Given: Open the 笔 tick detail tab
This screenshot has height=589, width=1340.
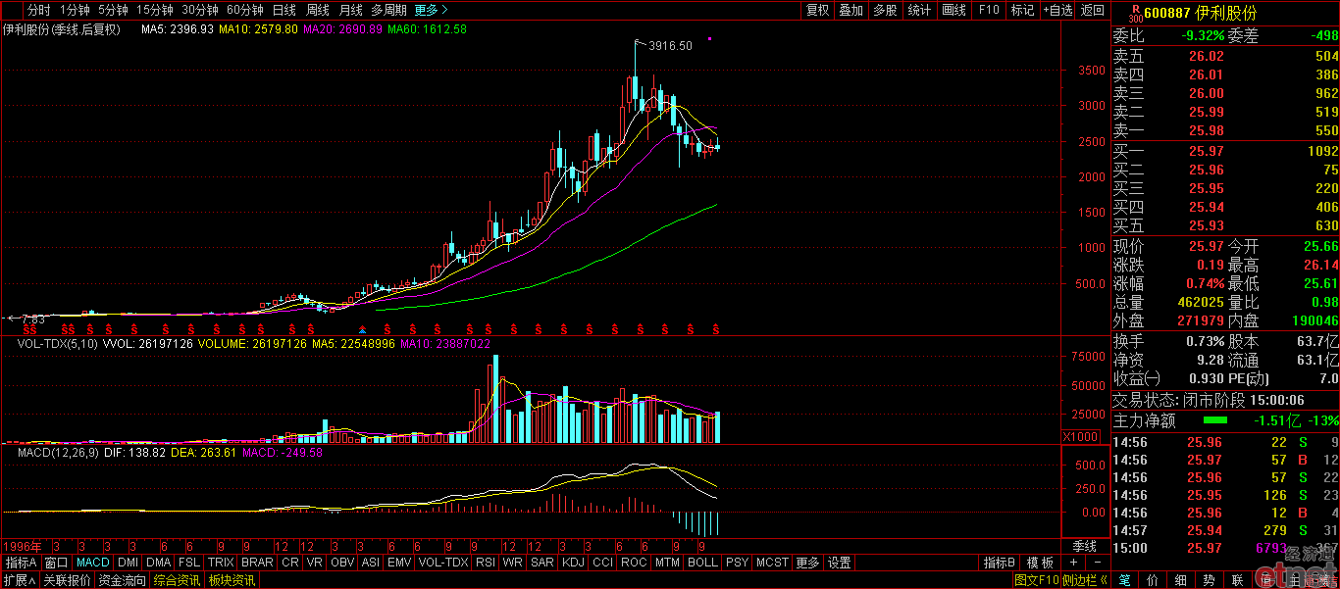Looking at the screenshot, I should pyautogui.click(x=1125, y=580).
